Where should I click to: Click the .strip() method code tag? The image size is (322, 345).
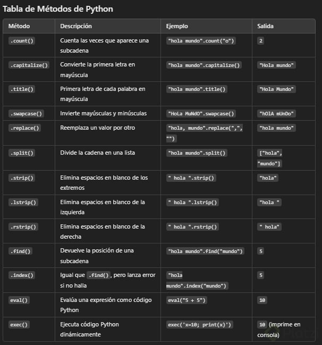coord(22,178)
